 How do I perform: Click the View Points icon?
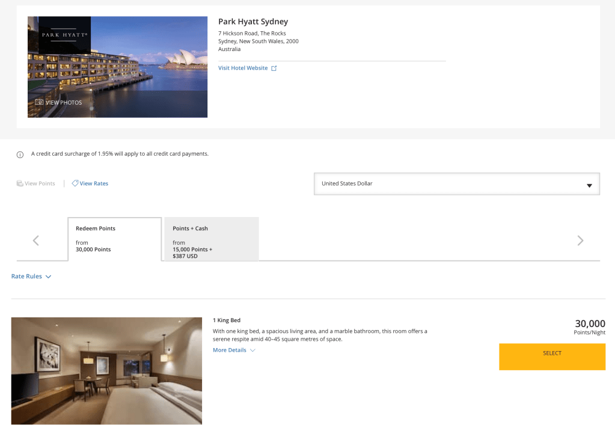(20, 183)
